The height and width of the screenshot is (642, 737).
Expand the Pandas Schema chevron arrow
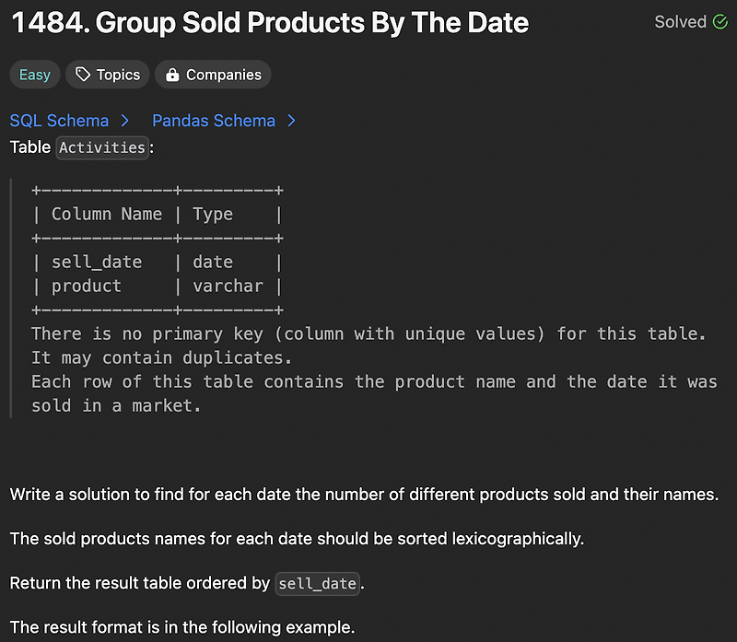[291, 121]
